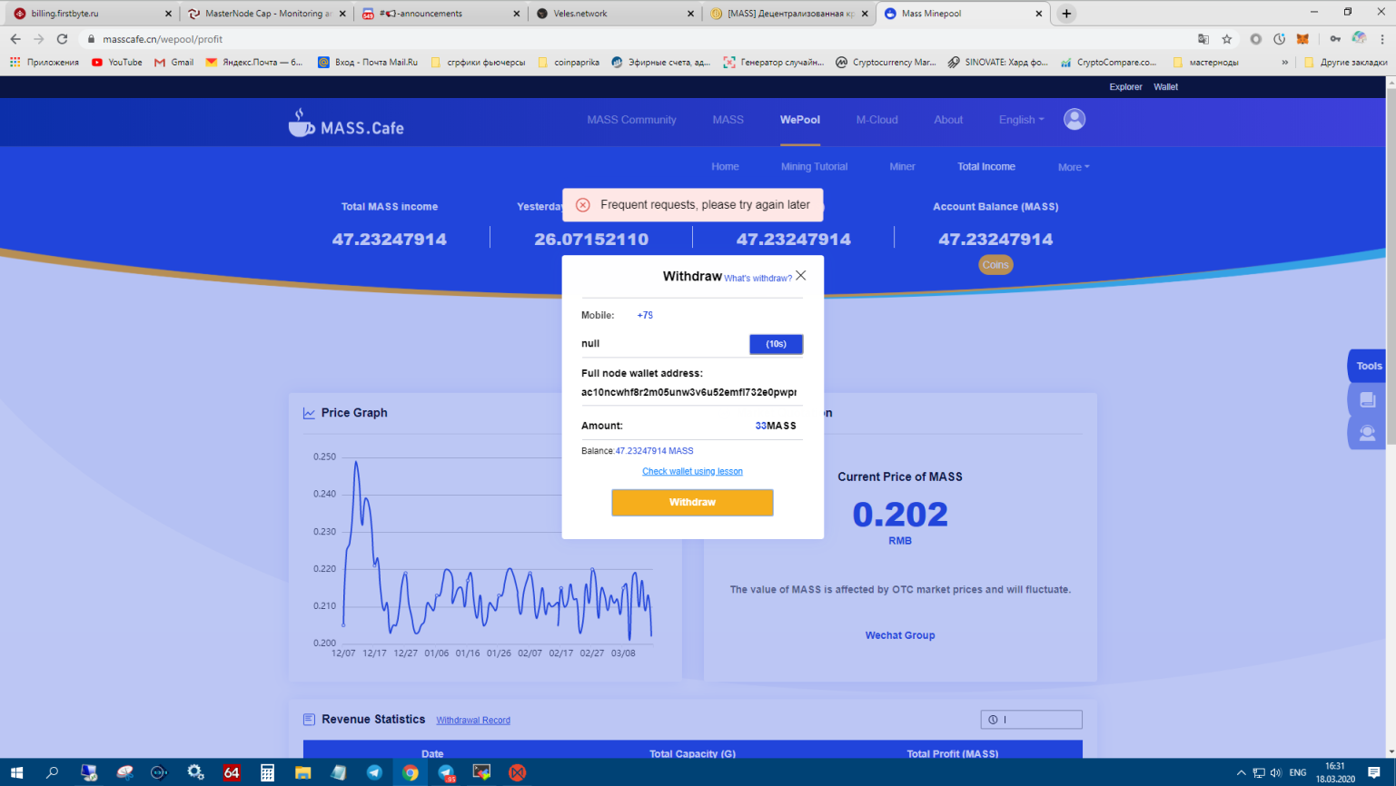Image resolution: width=1396 pixels, height=786 pixels.
Task: Open the Mining Tutorial subpage
Action: click(x=814, y=167)
